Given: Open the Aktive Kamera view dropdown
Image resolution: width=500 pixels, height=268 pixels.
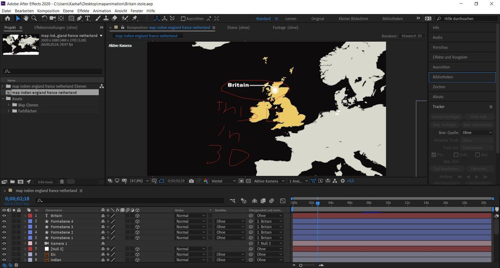Looking at the screenshot, I should 269,181.
